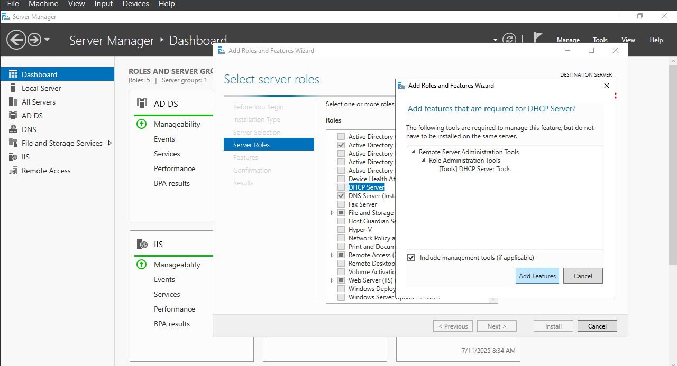Open the VirtualBox Input menu
Screen dimensions: 677x366
103,4
